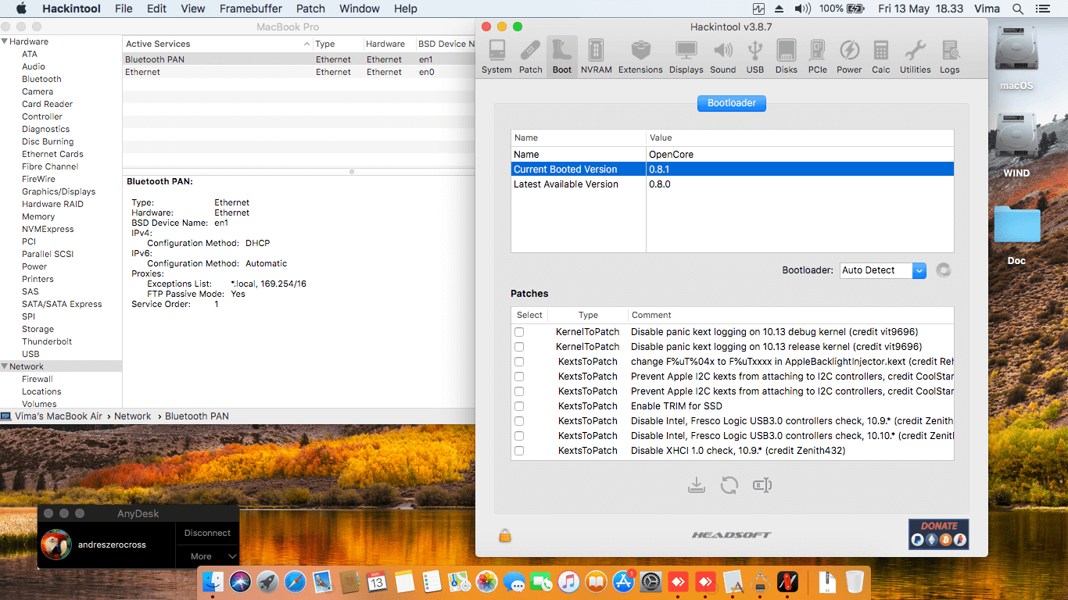Click the battery status in the menu bar
The height and width of the screenshot is (600, 1068).
point(841,9)
